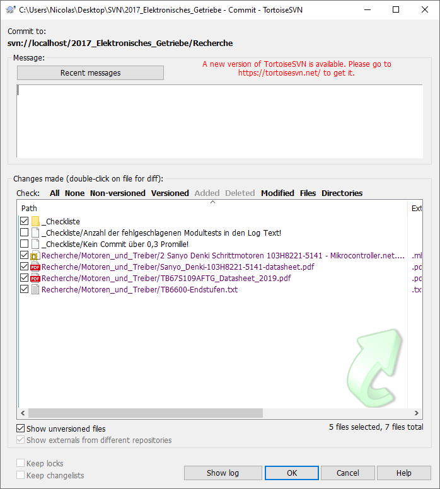Check the Kein Commit über 0,3 Promille checkbox
The width and height of the screenshot is (440, 489).
tap(25, 244)
